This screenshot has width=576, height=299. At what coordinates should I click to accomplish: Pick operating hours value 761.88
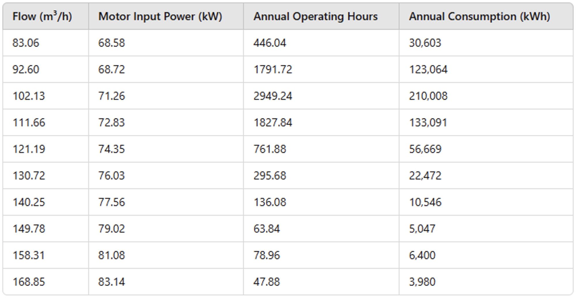[270, 149]
